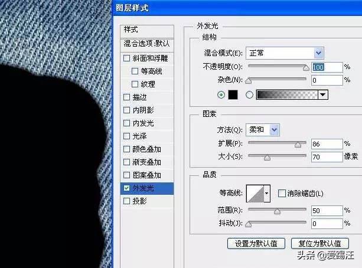Click the 大小 size slider handle

click(x=267, y=158)
